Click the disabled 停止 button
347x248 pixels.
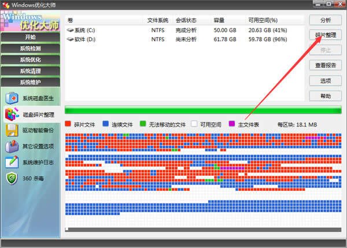[x=325, y=50]
